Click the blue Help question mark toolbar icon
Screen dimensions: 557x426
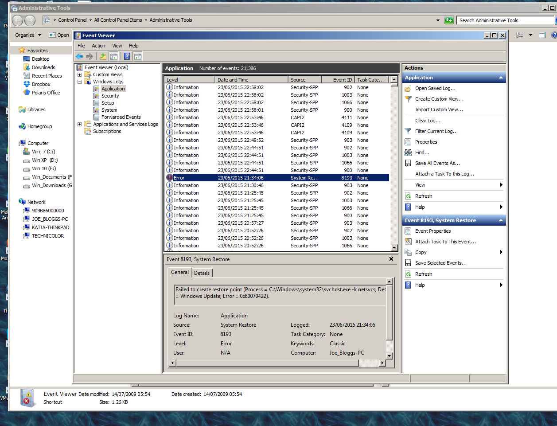coord(127,56)
